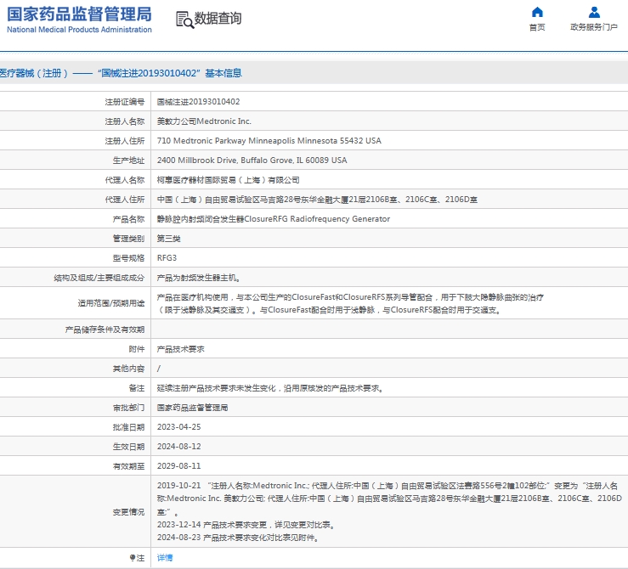Click the 2023-12-14 change record line
This screenshot has height=569, width=628.
coord(246,525)
